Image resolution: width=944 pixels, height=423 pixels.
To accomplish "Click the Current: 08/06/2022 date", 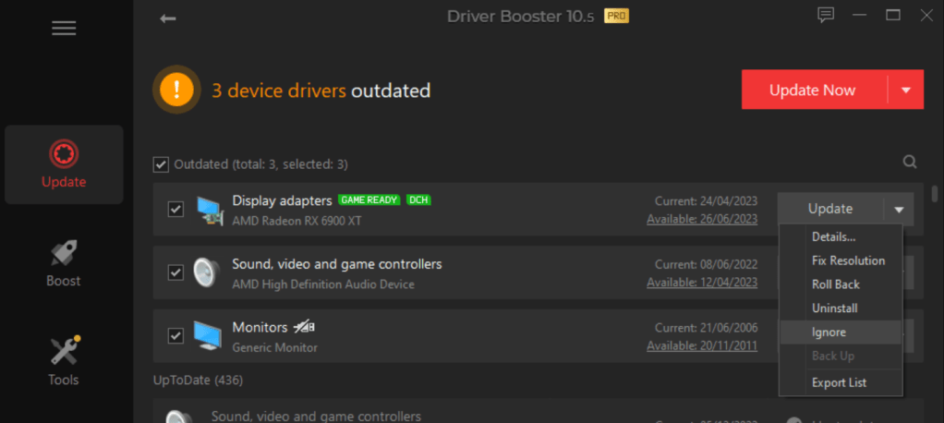I will coord(707,264).
